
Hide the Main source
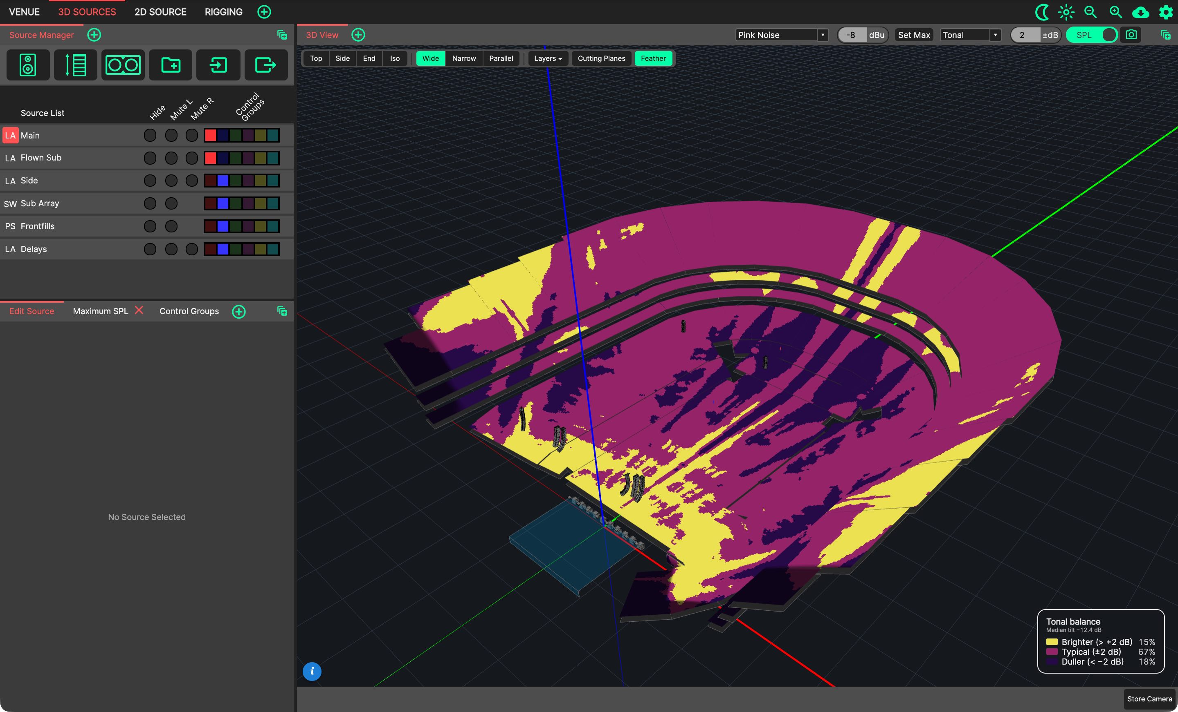150,135
